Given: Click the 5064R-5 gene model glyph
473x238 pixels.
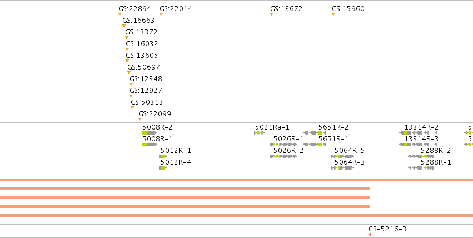Looking at the screenshot, I should click(343, 156).
